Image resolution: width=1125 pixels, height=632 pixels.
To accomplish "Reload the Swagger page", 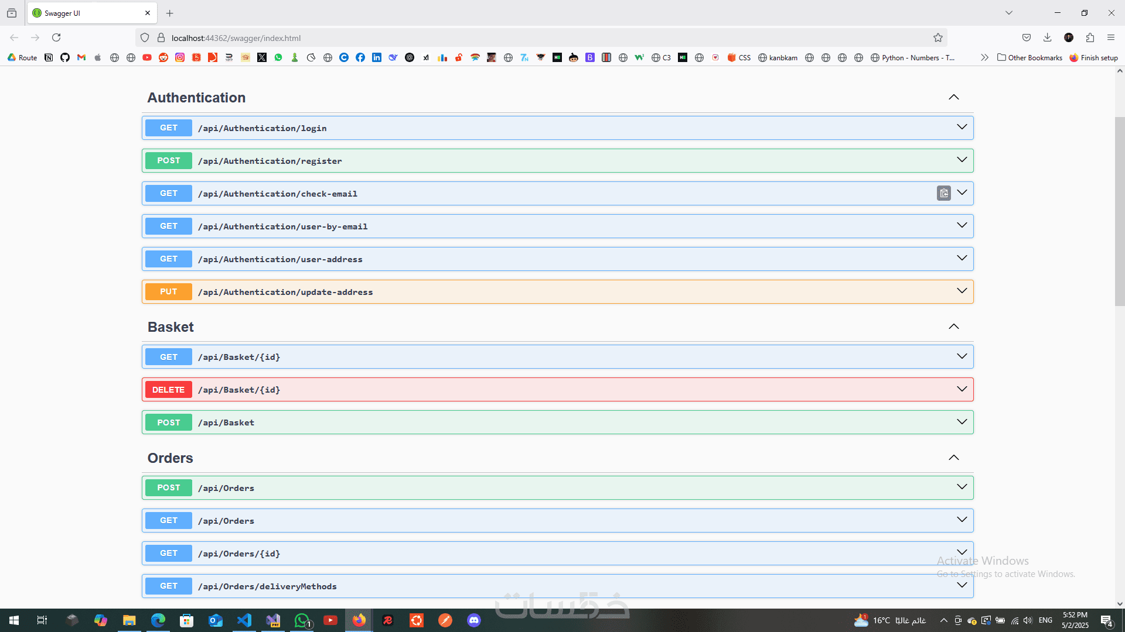I will 56,38.
